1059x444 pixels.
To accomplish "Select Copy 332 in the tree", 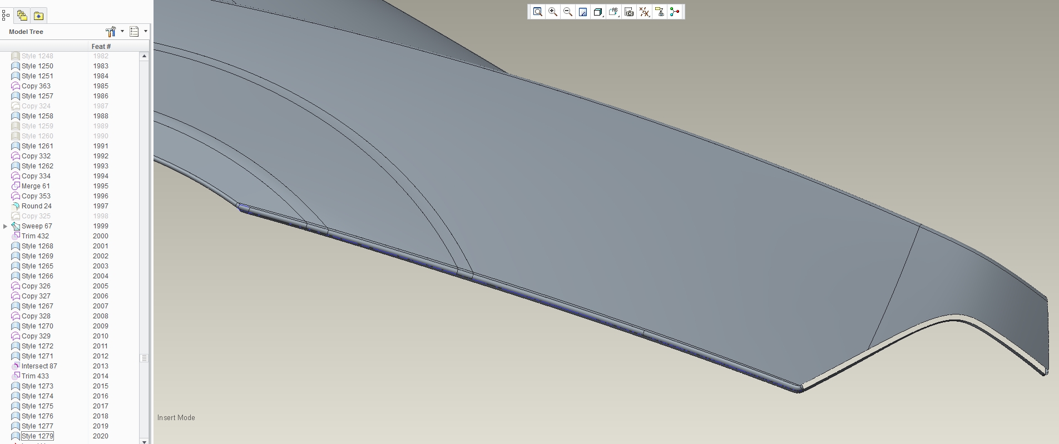I will coord(36,156).
